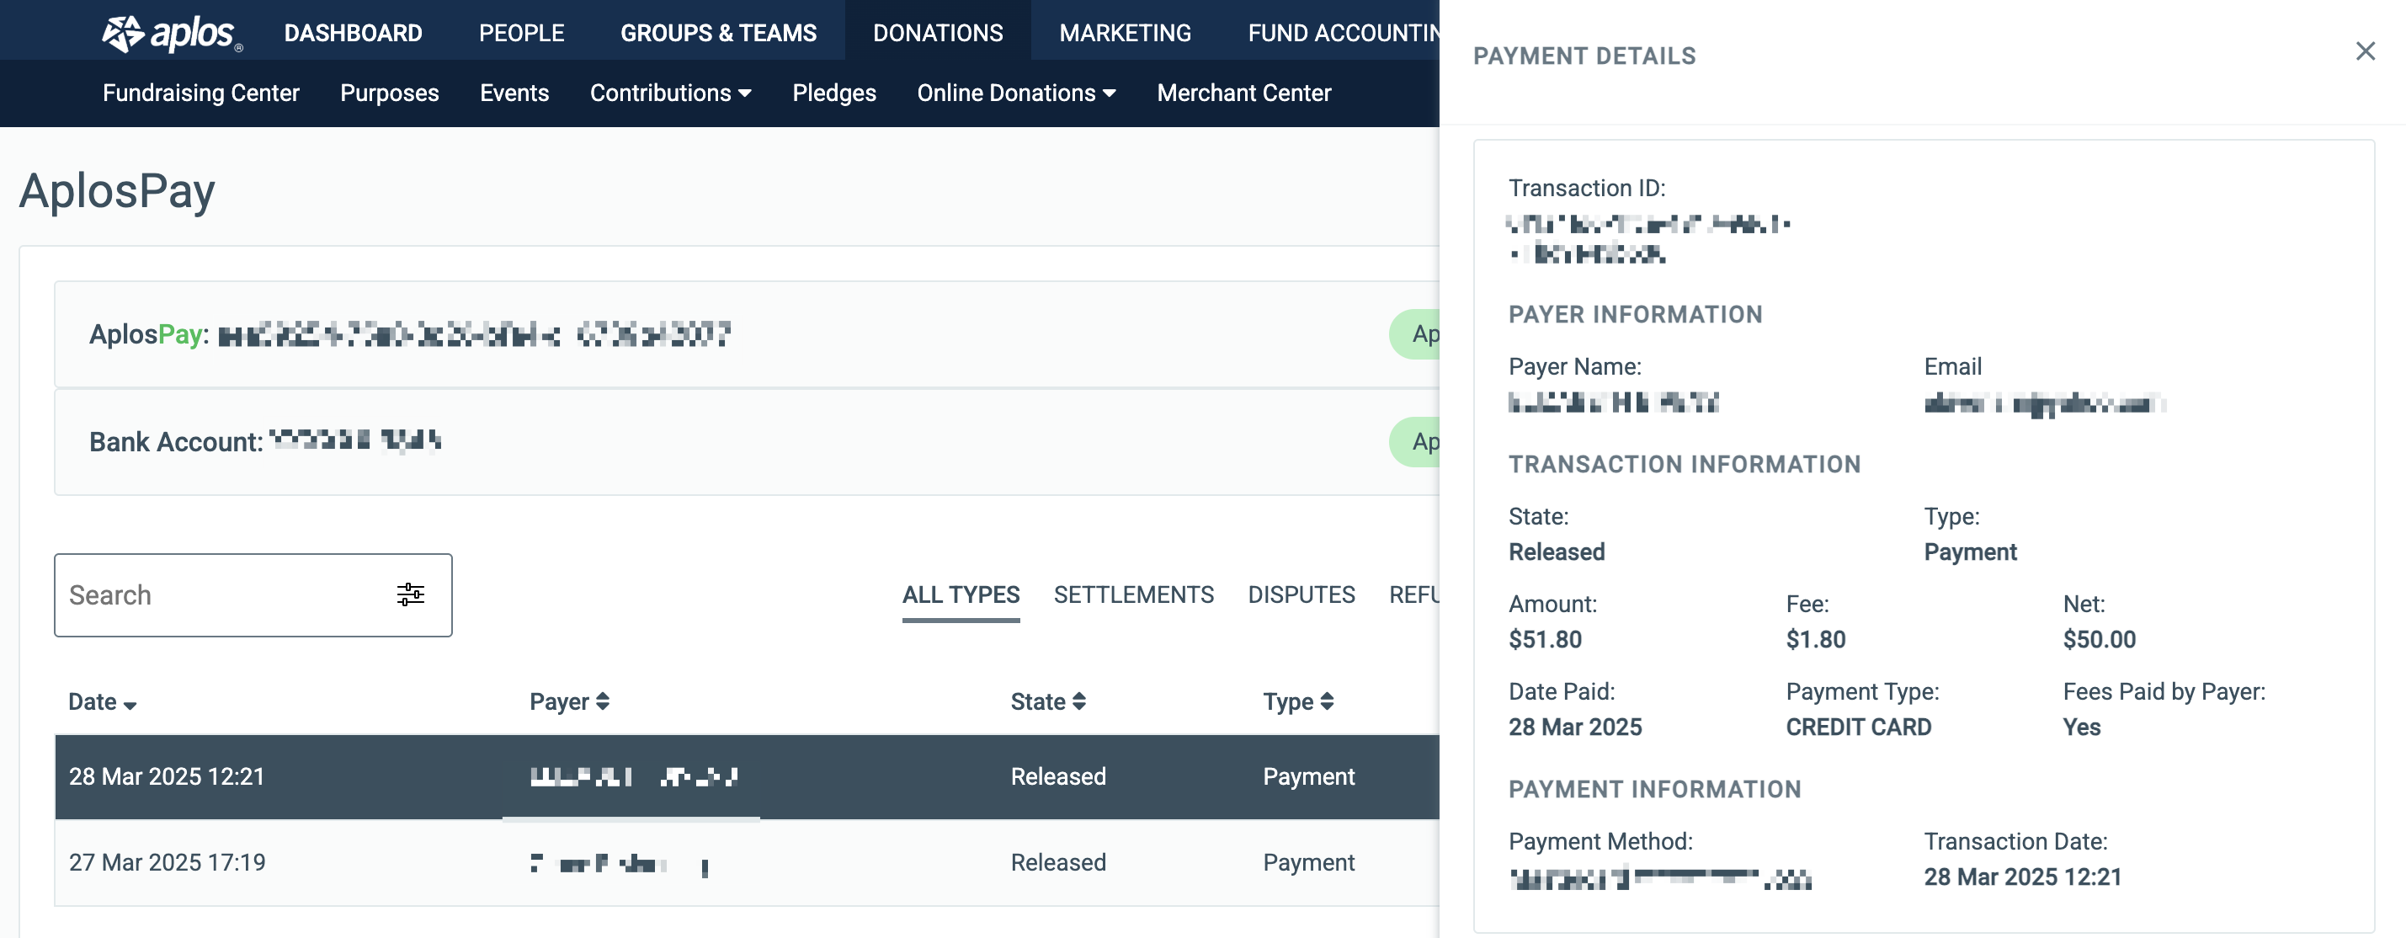Image resolution: width=2406 pixels, height=938 pixels.
Task: Switch to Disputes tab
Action: (x=1301, y=594)
